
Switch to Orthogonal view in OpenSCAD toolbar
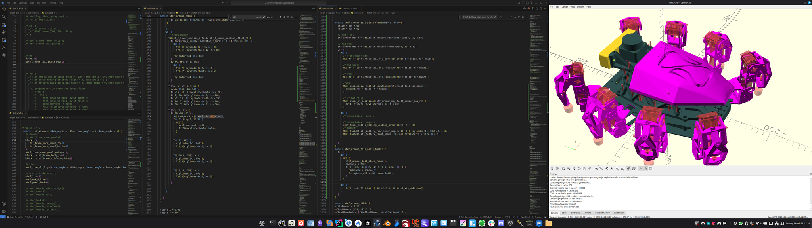point(634,169)
